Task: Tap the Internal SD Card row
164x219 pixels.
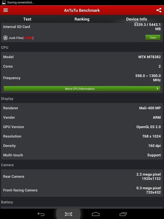Action: (x=82, y=27)
